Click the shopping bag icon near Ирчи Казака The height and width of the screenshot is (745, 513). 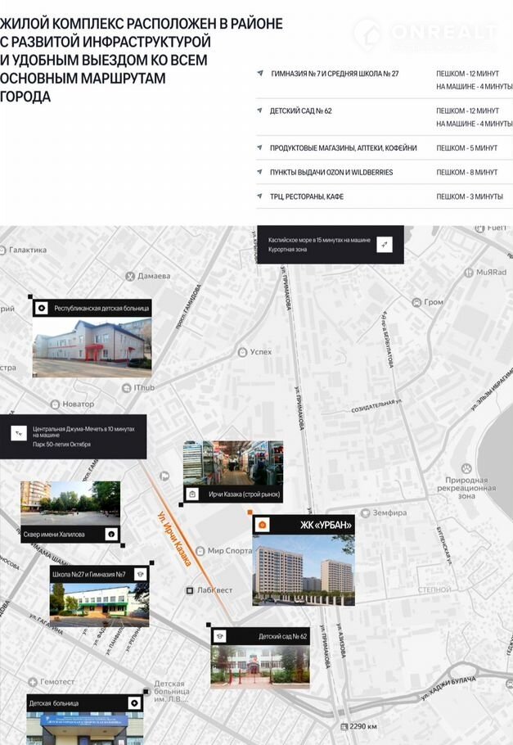pos(192,494)
